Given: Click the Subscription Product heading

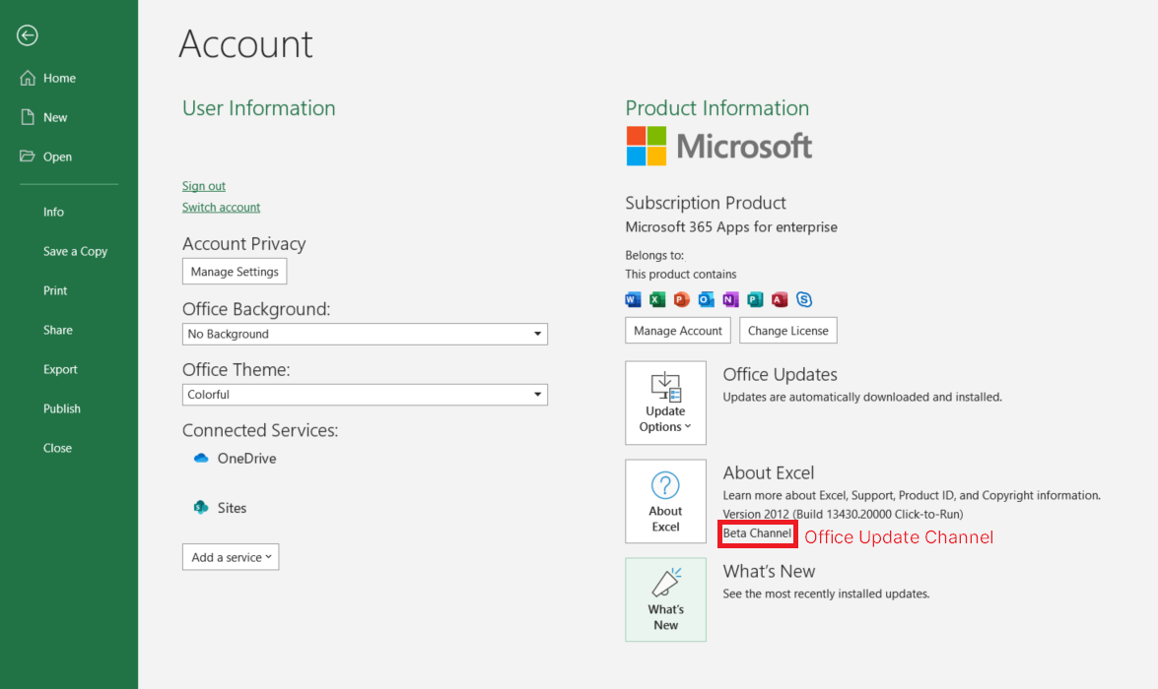Looking at the screenshot, I should point(706,203).
